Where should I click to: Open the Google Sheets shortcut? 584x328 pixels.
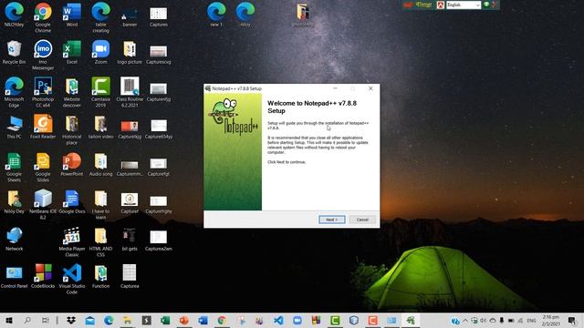(x=15, y=168)
